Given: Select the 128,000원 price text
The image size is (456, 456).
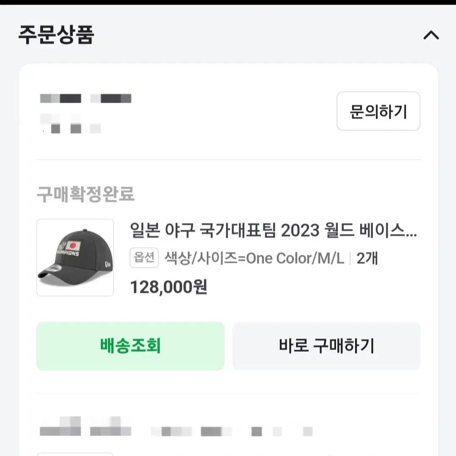Looking at the screenshot, I should tap(168, 286).
